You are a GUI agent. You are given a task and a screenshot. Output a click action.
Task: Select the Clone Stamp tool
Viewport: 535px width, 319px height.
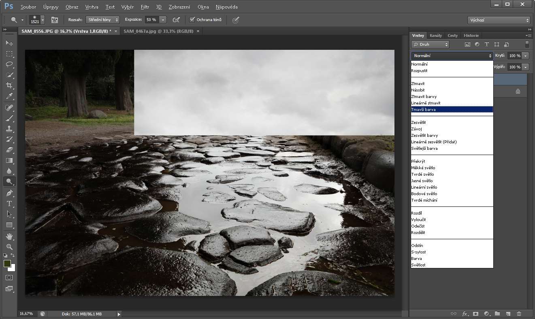9,129
